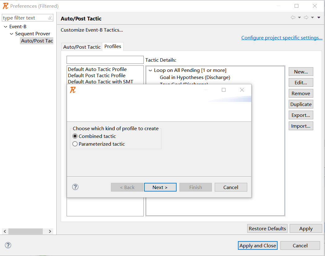Click the Duplicate profile button
This screenshot has height=256, width=325.
(301, 104)
